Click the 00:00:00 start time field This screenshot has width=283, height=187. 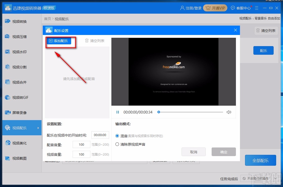[100, 135]
